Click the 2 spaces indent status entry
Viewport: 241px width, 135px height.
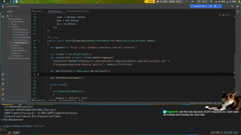click(x=209, y=103)
